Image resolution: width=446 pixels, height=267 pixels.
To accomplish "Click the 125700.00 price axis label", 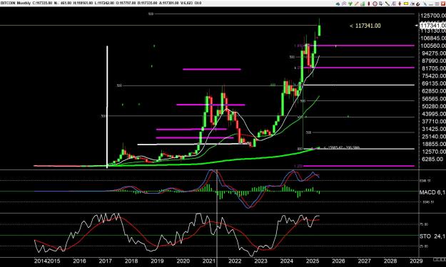I will 433,16.
